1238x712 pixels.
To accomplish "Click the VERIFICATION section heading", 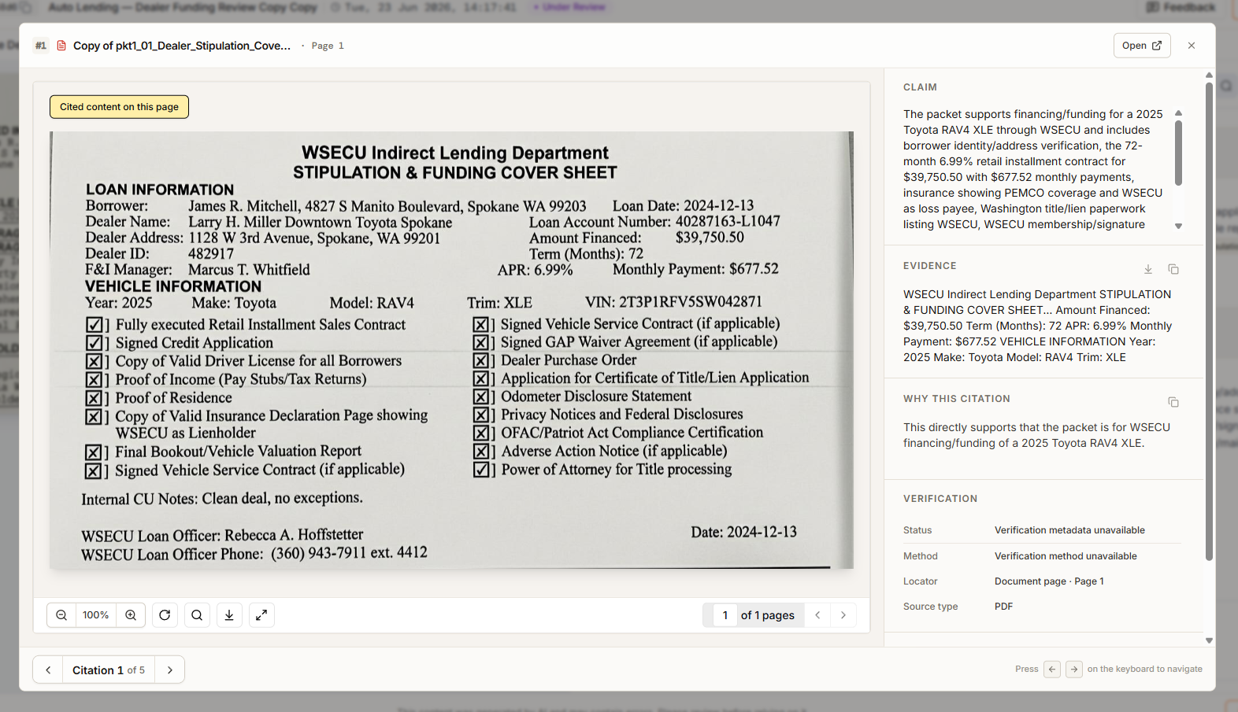I will click(x=940, y=499).
